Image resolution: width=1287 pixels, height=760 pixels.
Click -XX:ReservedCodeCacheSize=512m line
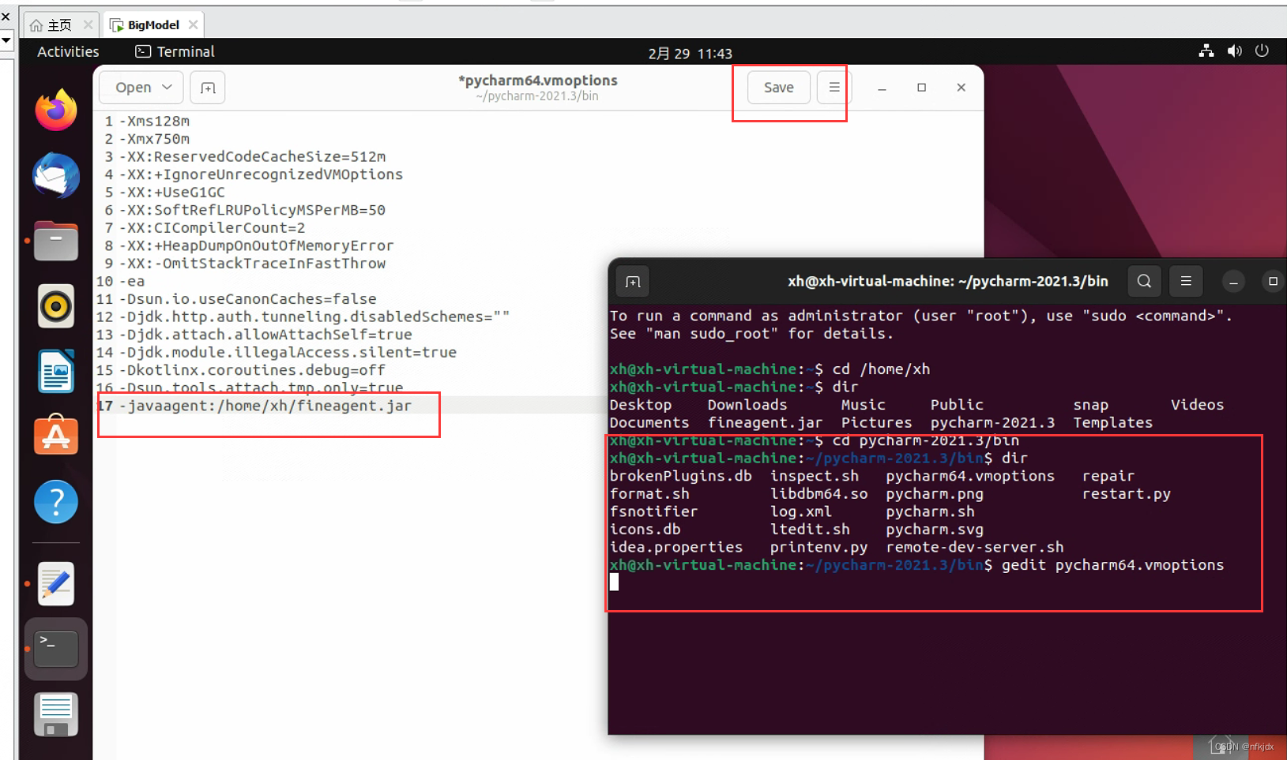click(x=252, y=156)
